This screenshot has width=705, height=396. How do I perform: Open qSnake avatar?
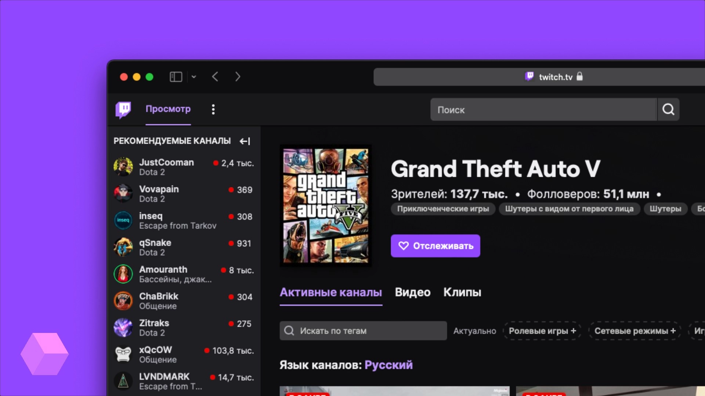[x=123, y=247]
